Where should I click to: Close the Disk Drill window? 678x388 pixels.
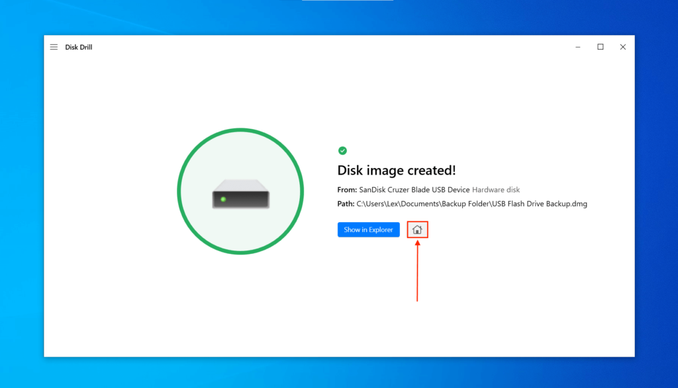622,47
